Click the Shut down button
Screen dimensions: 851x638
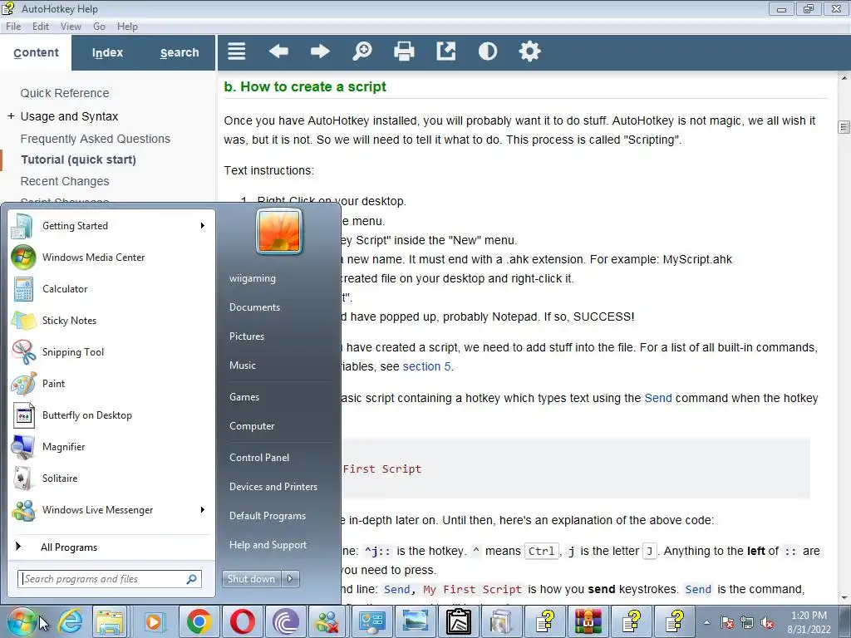(252, 579)
